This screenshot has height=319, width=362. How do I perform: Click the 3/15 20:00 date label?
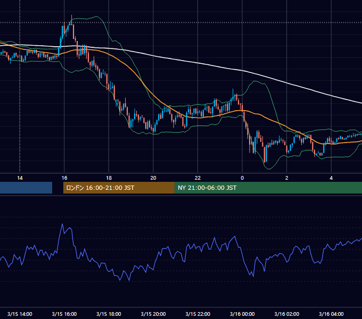153,314
